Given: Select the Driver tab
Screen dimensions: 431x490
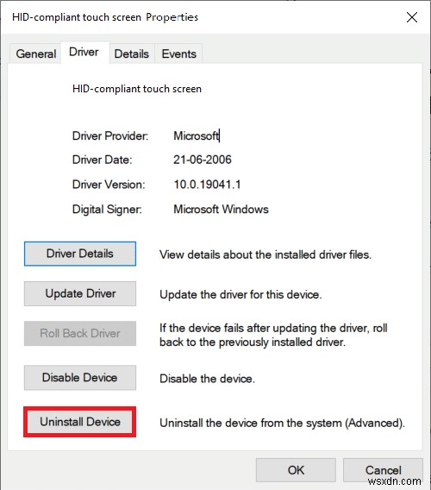Looking at the screenshot, I should (84, 52).
